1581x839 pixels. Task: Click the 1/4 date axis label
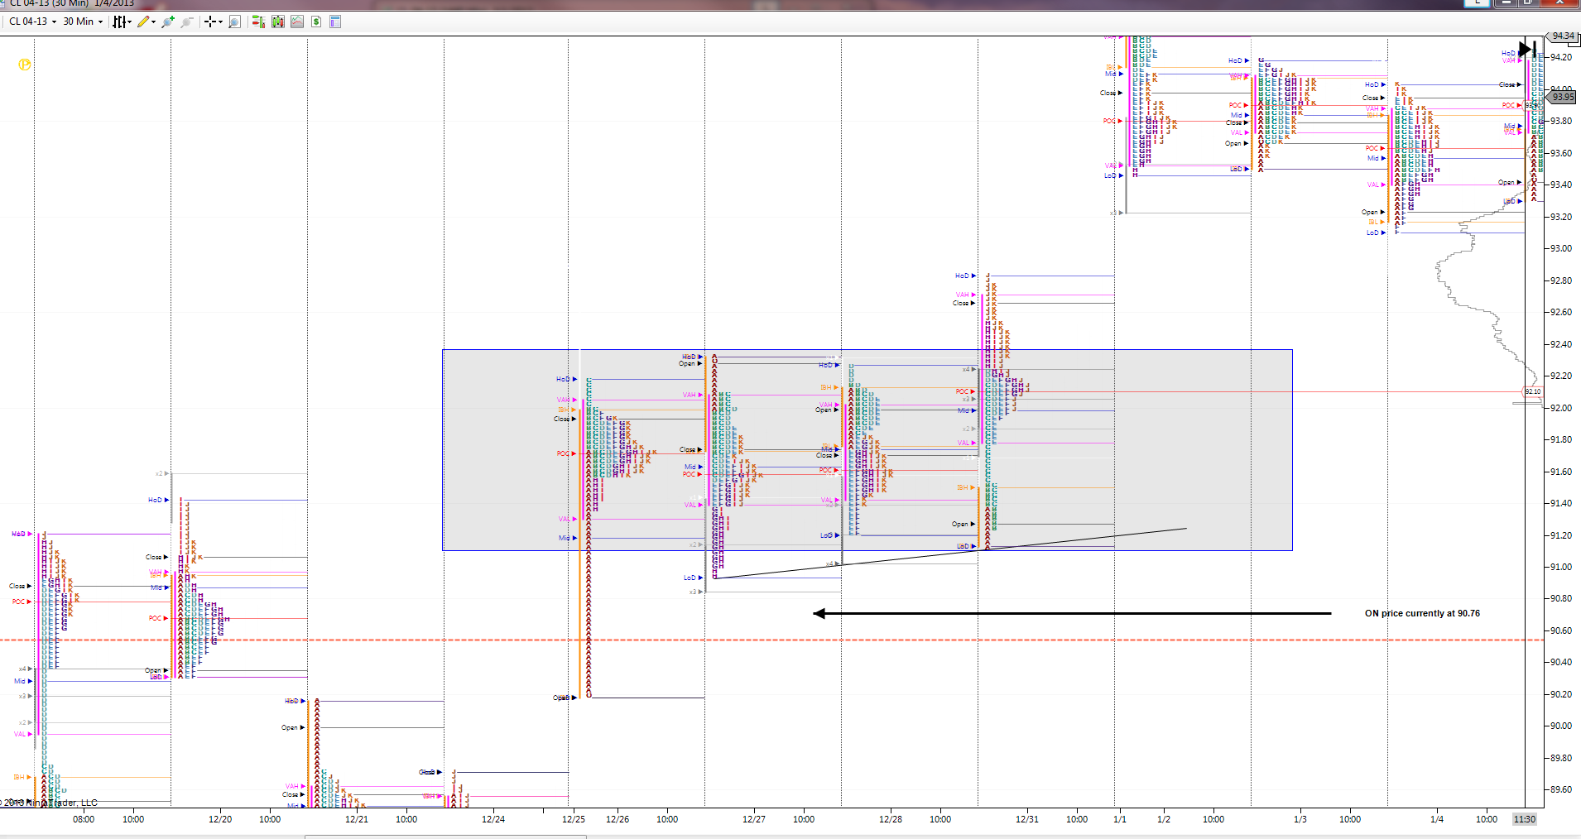1437,819
